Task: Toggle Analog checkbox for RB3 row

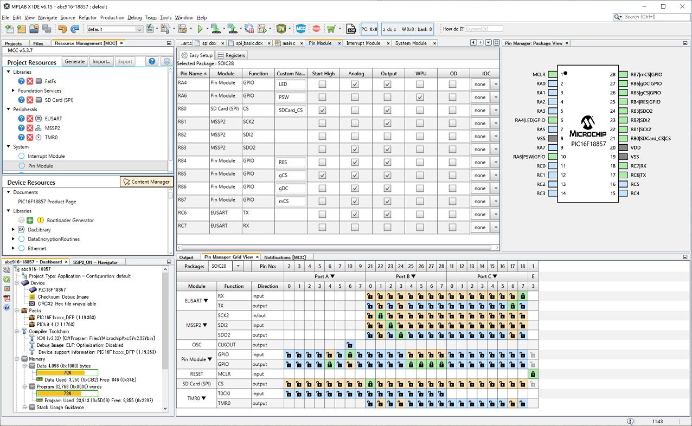Action: [x=355, y=149]
